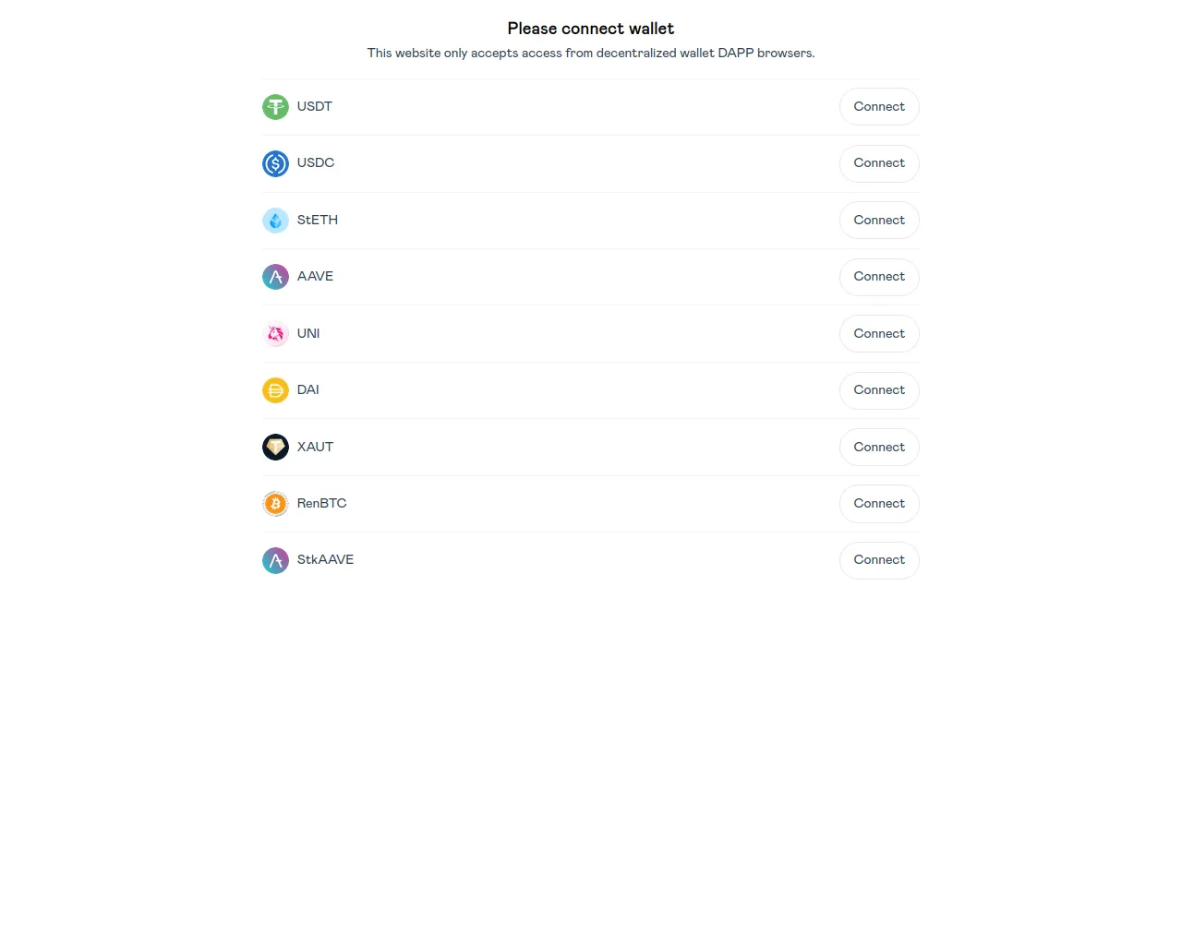Select the StETH droplet icon

[x=275, y=221]
